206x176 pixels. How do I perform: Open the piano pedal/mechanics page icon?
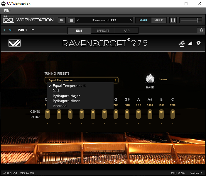(182, 44)
